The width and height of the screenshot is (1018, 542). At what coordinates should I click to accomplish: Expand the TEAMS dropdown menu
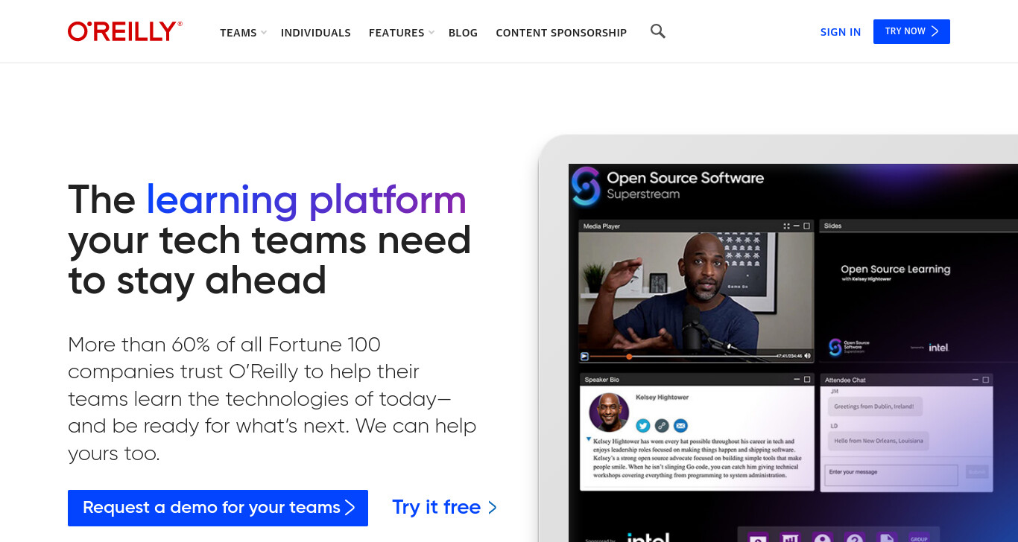(243, 33)
